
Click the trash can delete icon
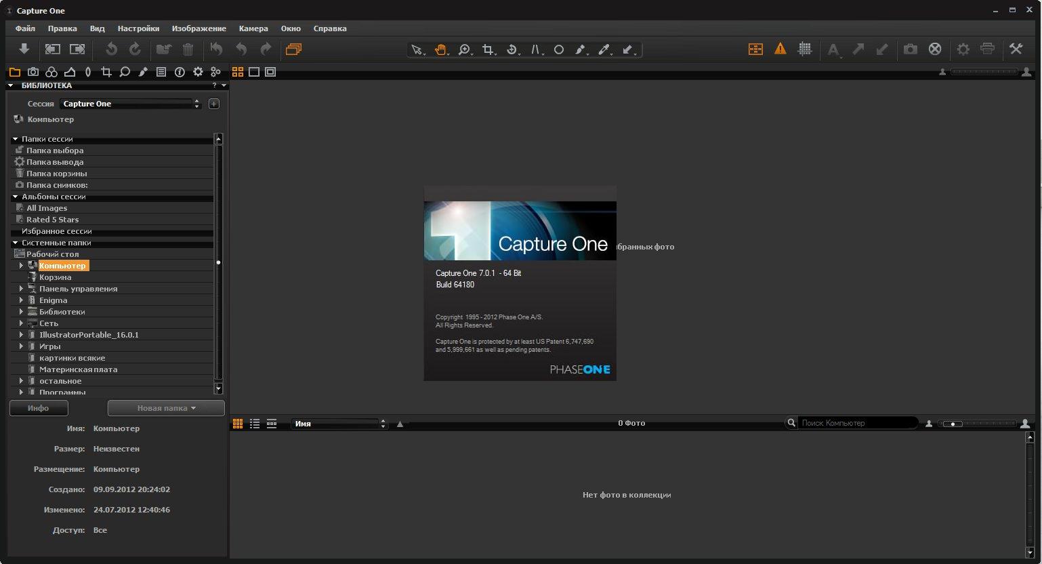coord(188,49)
